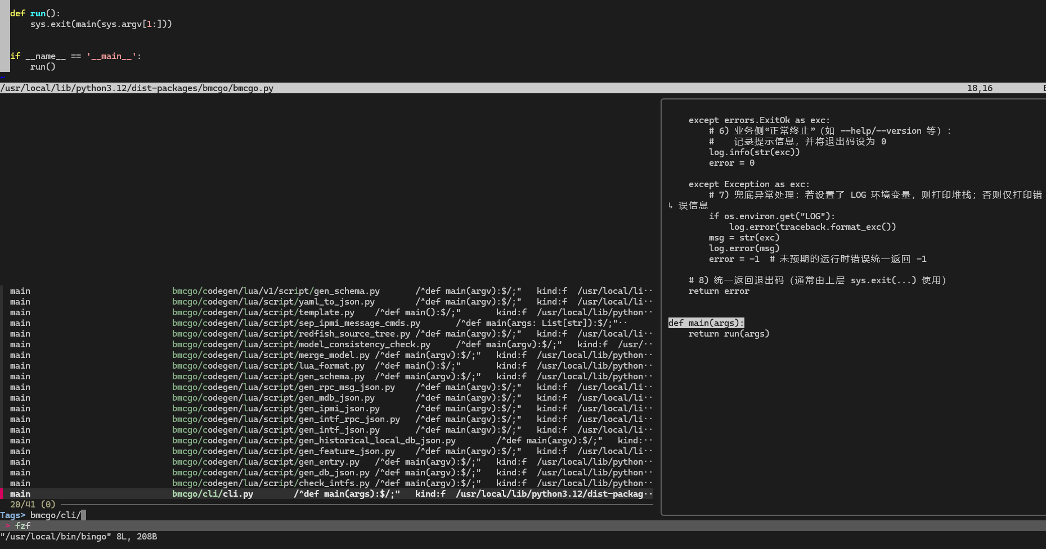This screenshot has width=1046, height=549.
Task: Click the lua/v1/script/gen_schema.py entry
Action: pyautogui.click(x=276, y=291)
